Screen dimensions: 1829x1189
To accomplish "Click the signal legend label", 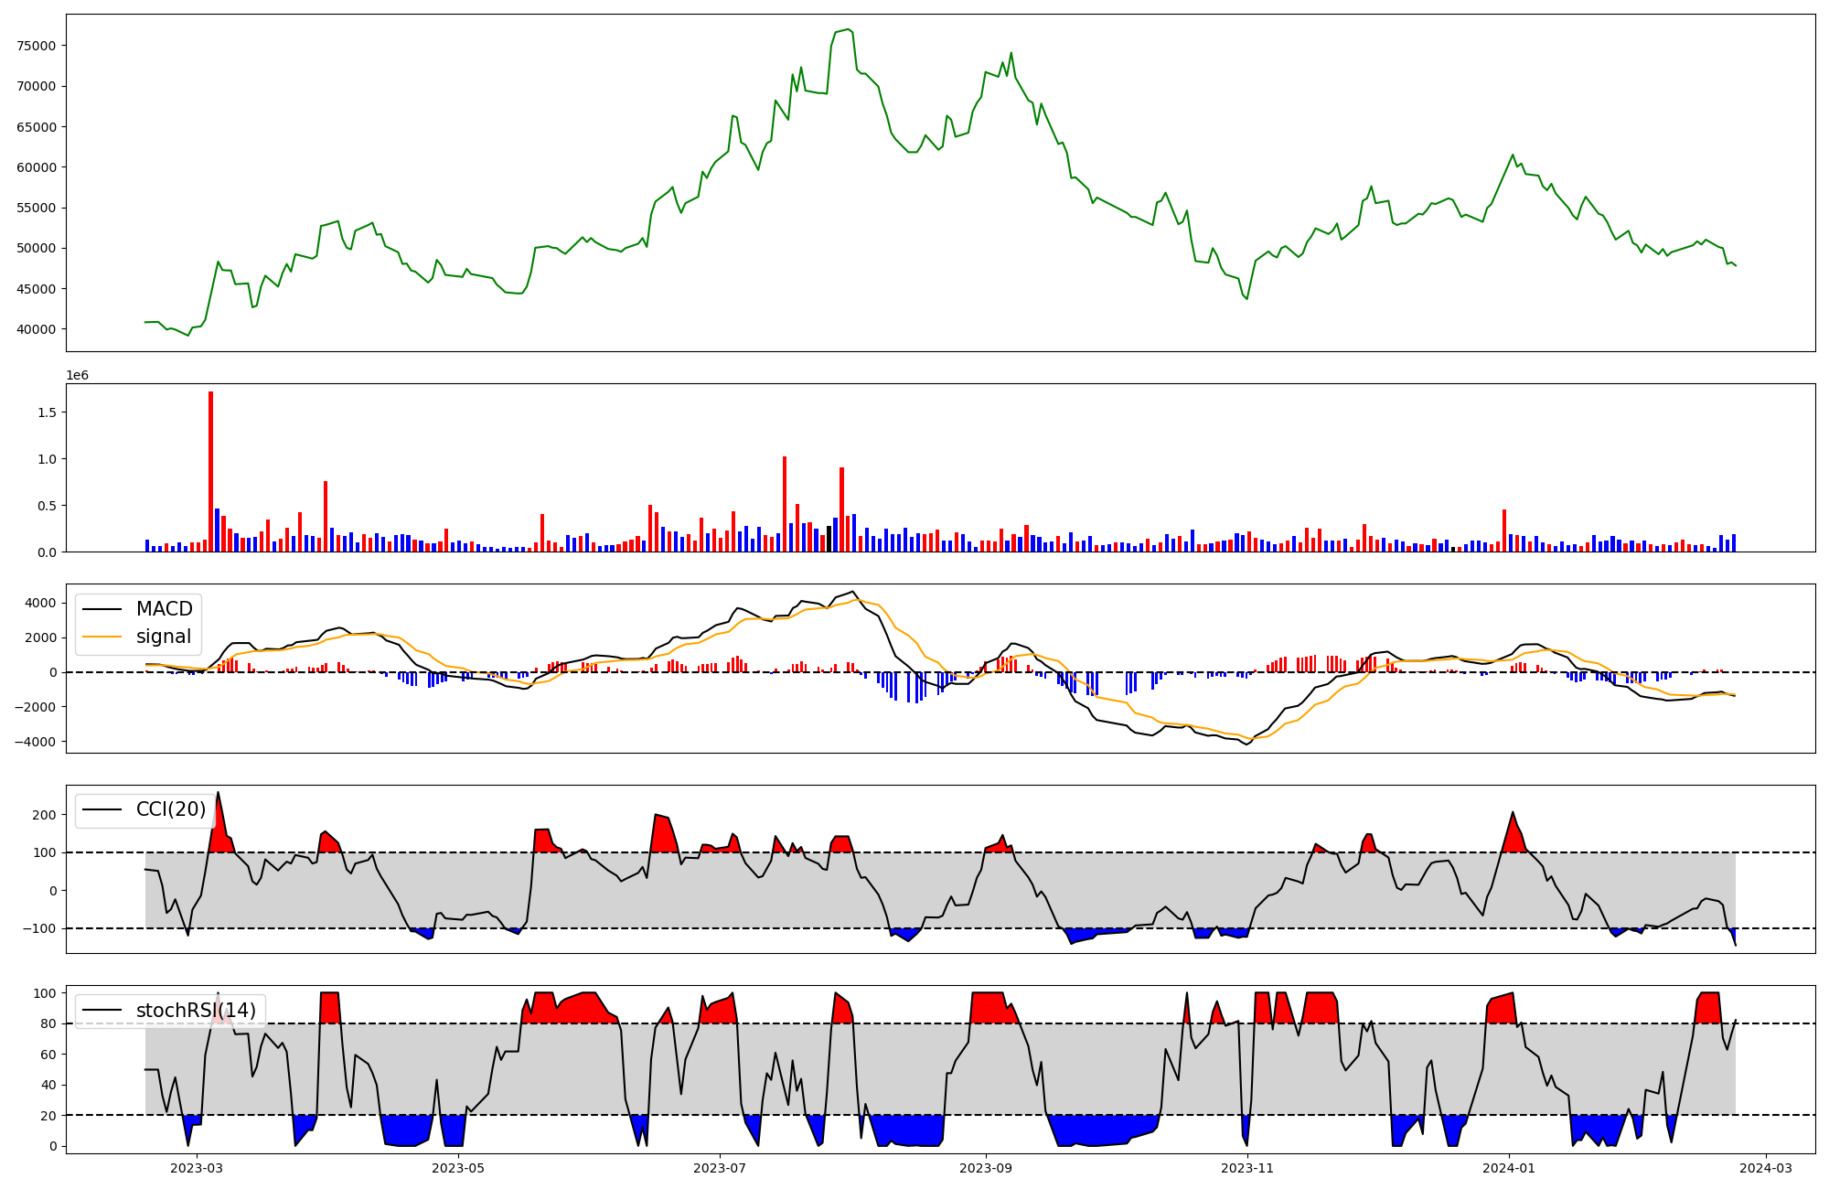I will pyautogui.click(x=164, y=637).
